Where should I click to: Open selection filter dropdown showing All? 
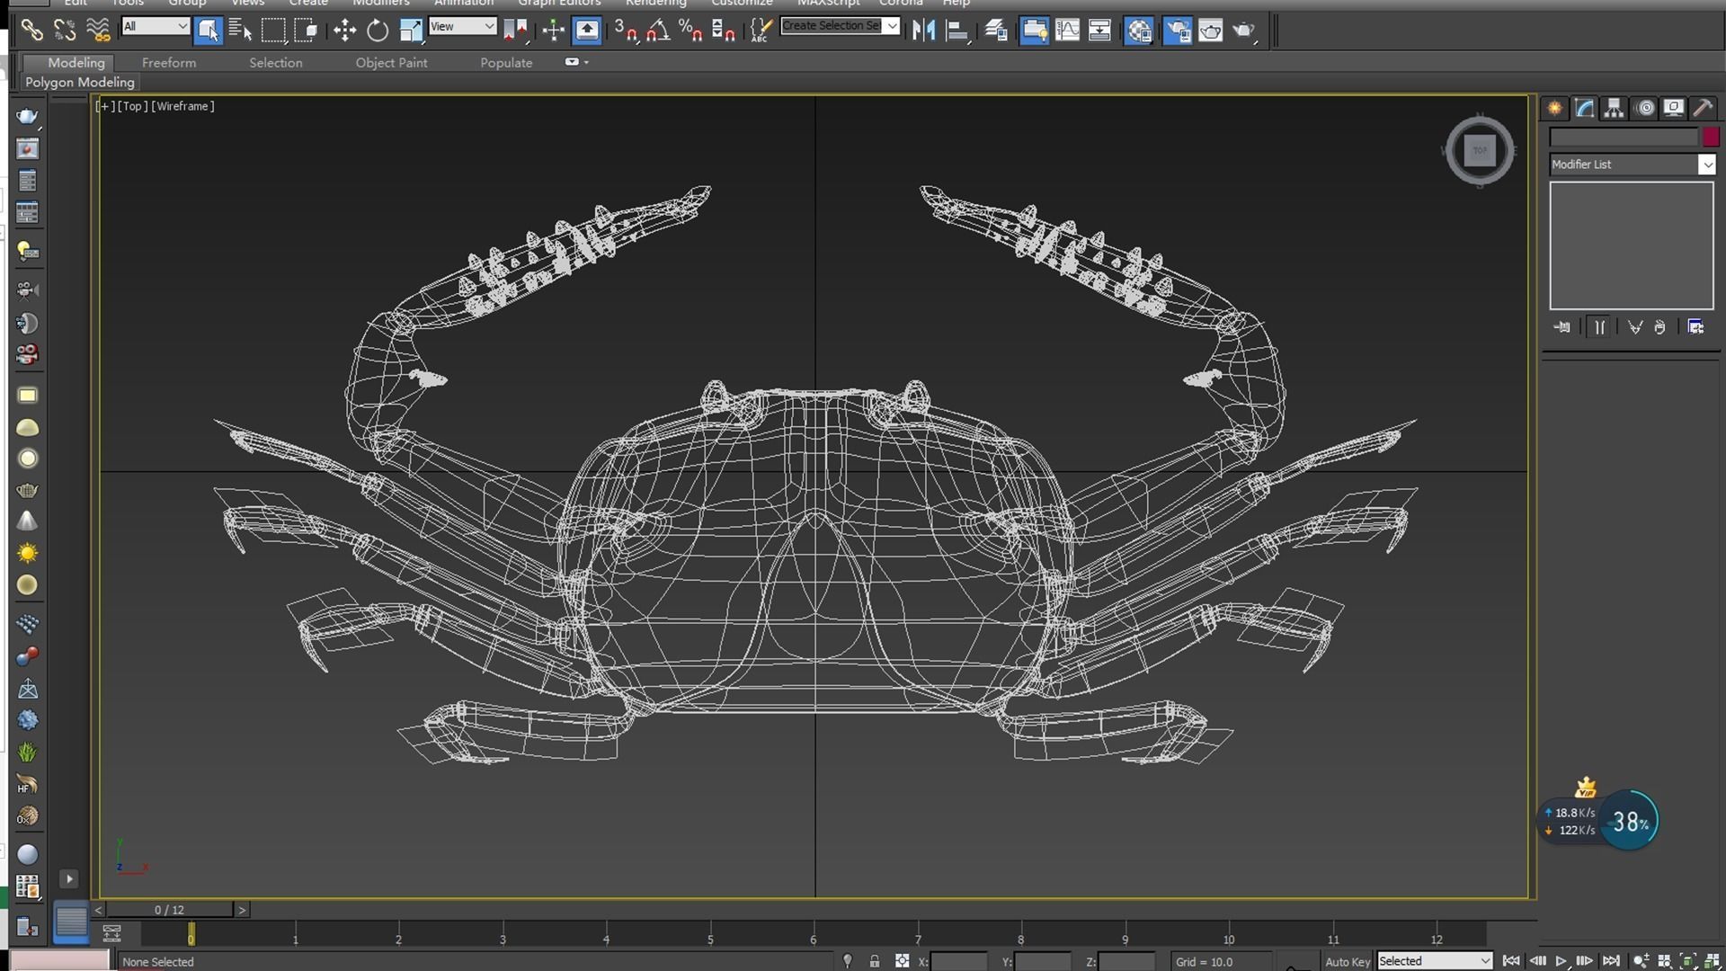point(156,26)
